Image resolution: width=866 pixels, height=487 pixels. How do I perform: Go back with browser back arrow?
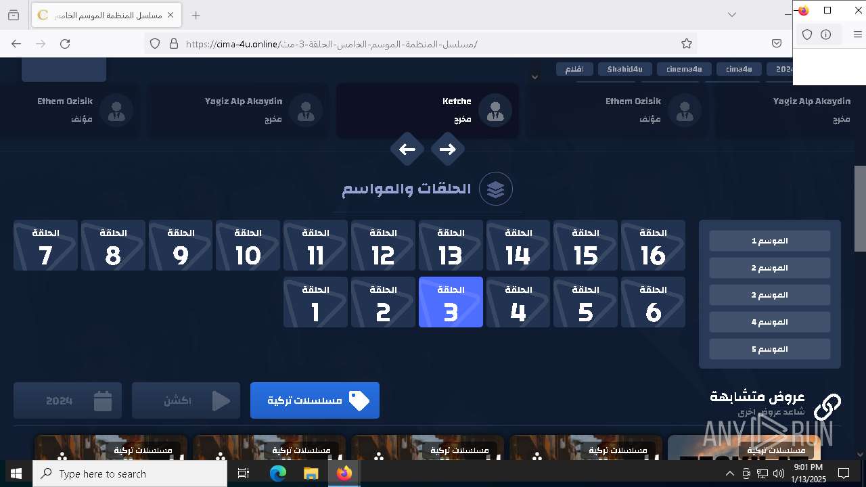16,43
